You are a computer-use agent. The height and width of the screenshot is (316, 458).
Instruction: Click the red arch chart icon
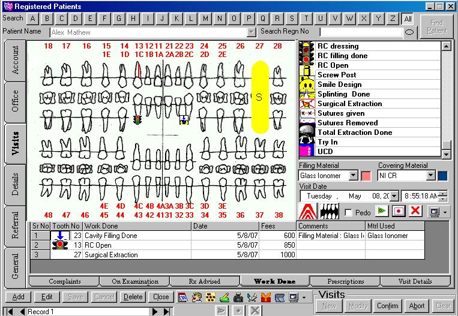click(x=307, y=211)
